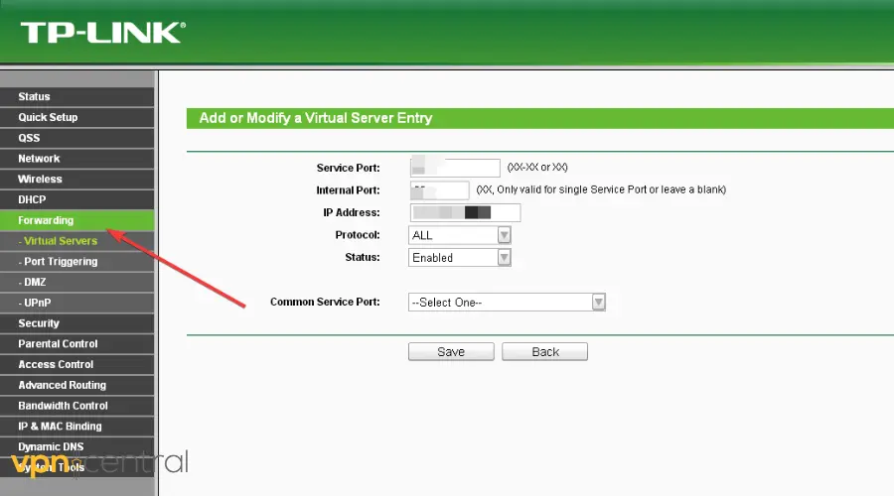Viewport: 894px width, 496px height.
Task: Select the DMZ submenu
Action: [76, 282]
